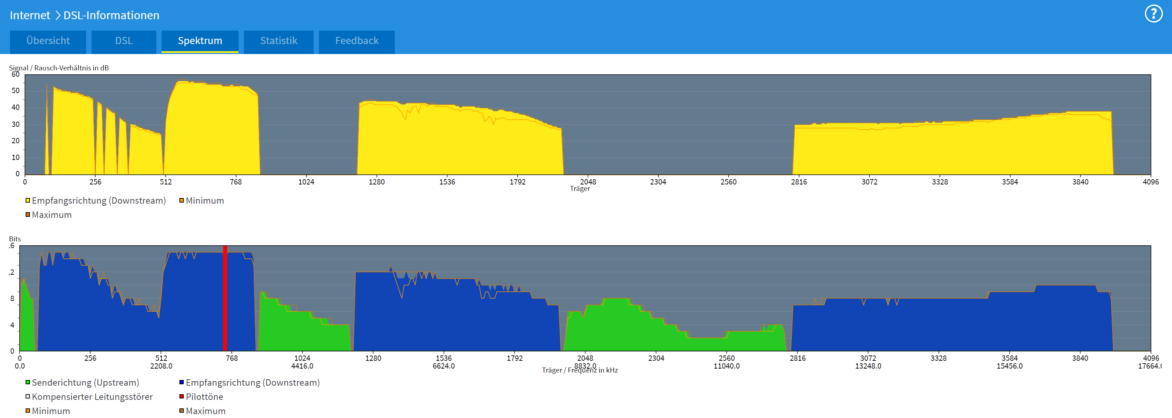The width and height of the screenshot is (1172, 418).
Task: Open the DSL tab
Action: pyautogui.click(x=123, y=41)
